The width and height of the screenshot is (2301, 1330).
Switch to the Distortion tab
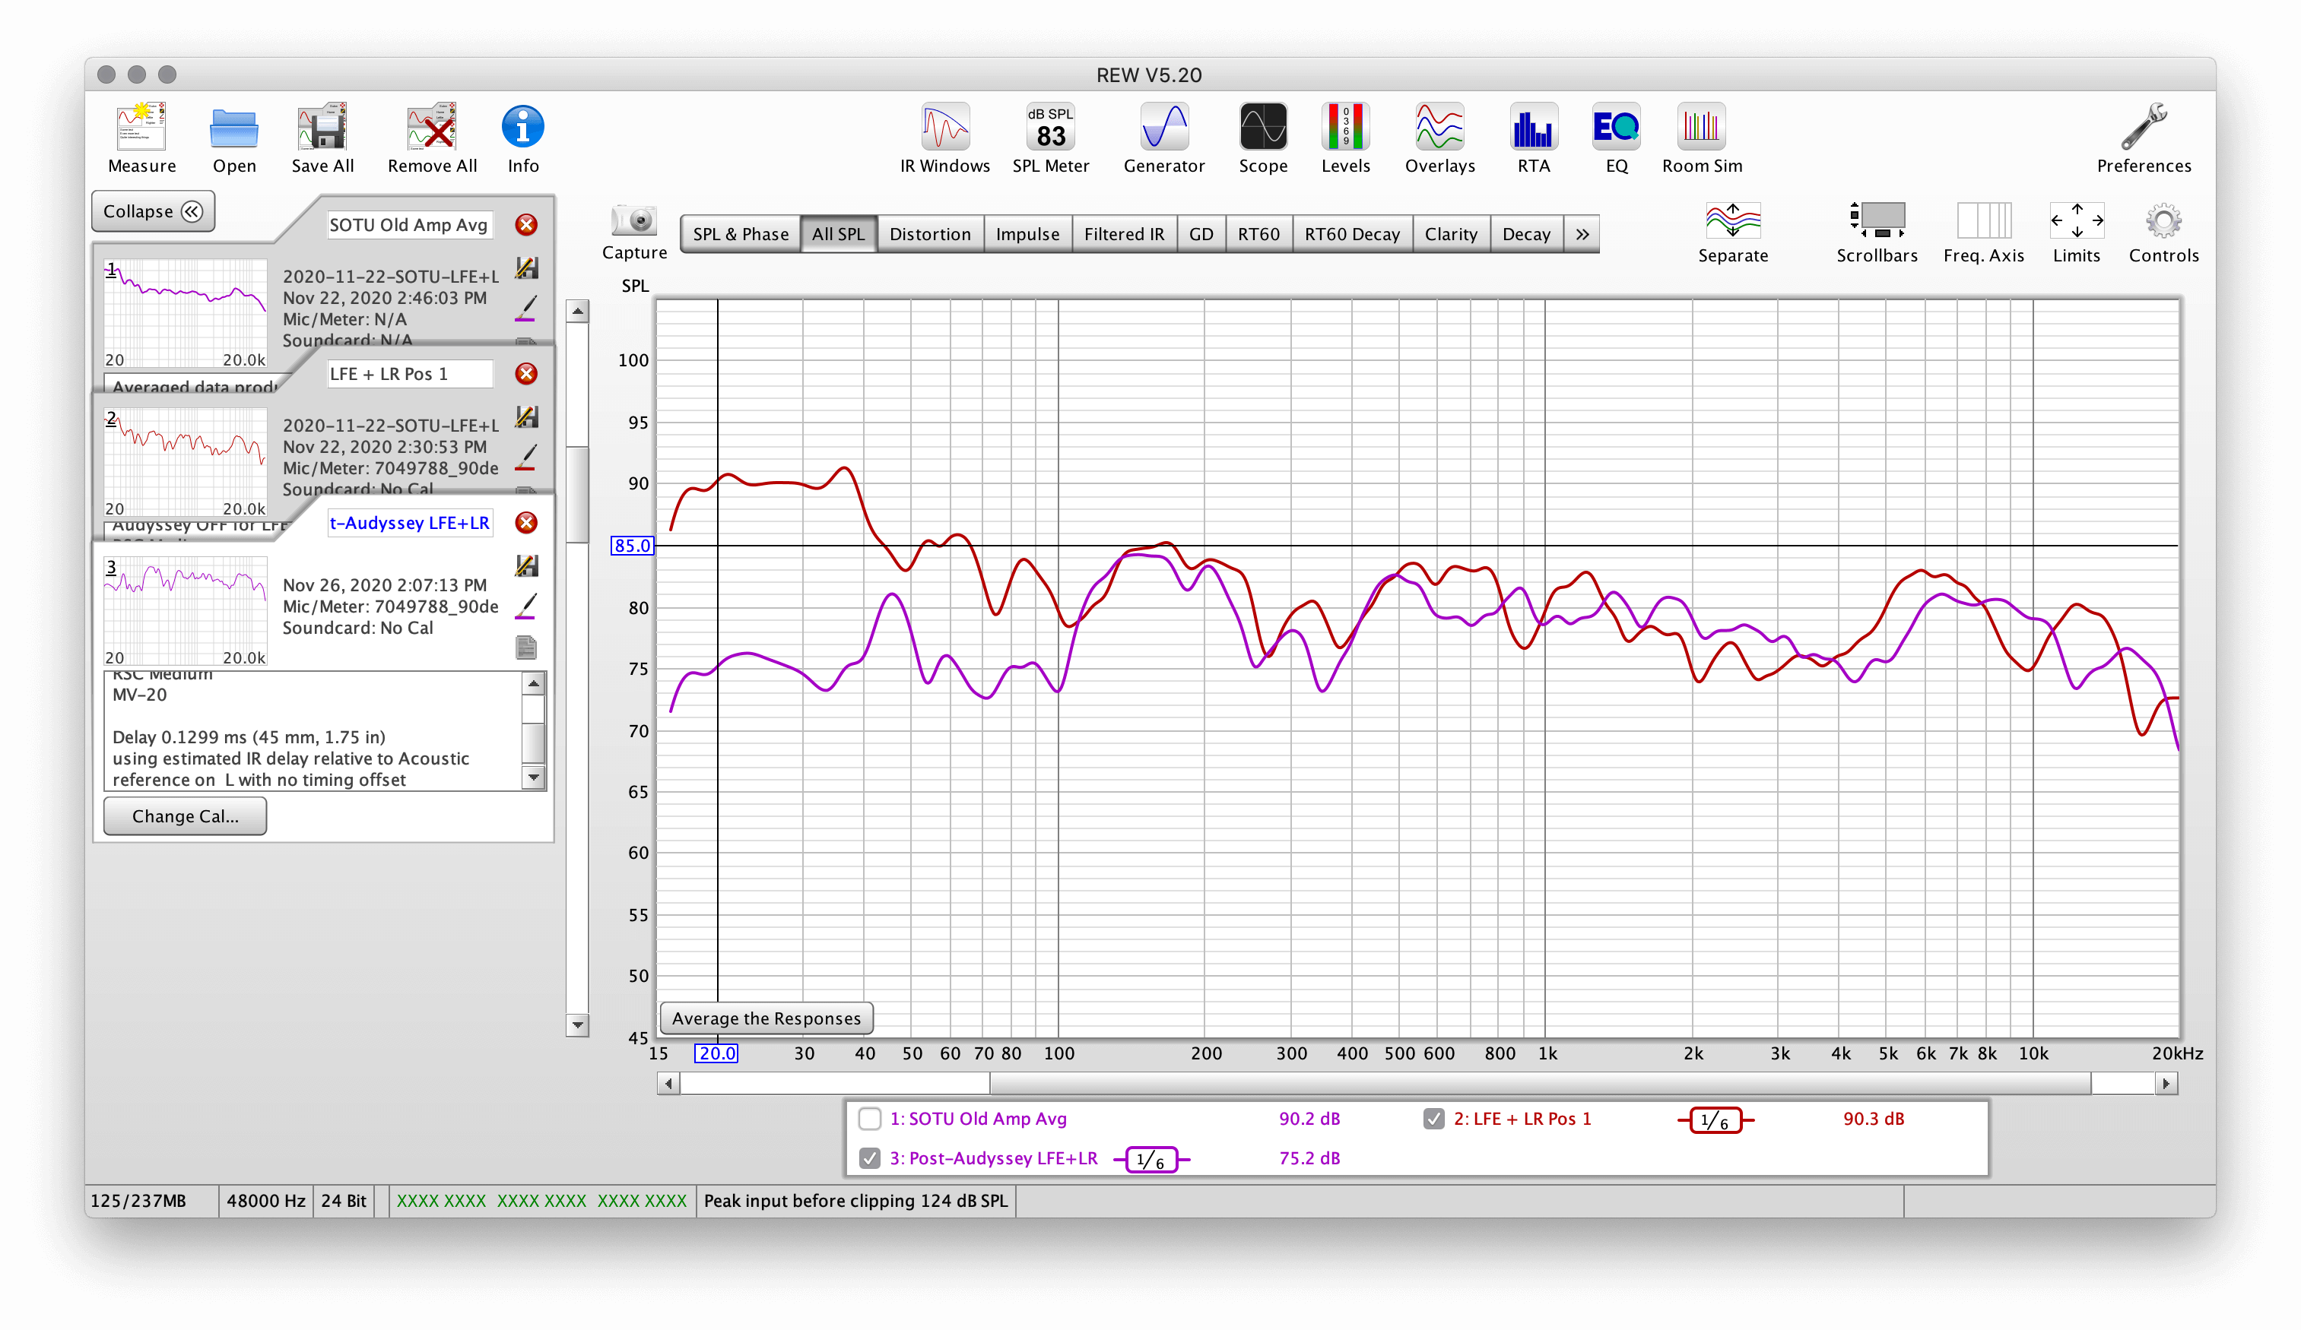click(x=929, y=233)
